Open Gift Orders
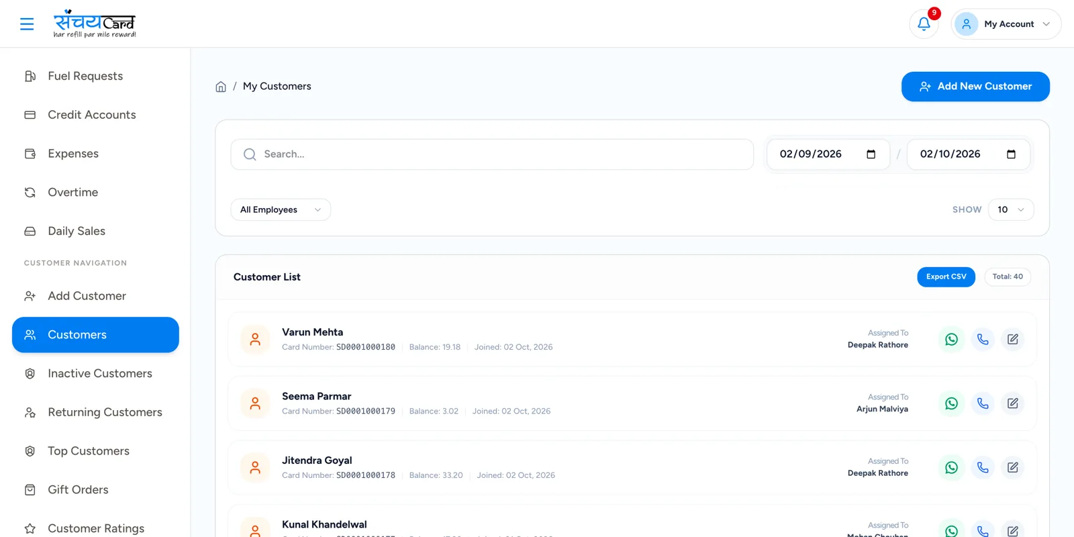1074x537 pixels. tap(95, 490)
